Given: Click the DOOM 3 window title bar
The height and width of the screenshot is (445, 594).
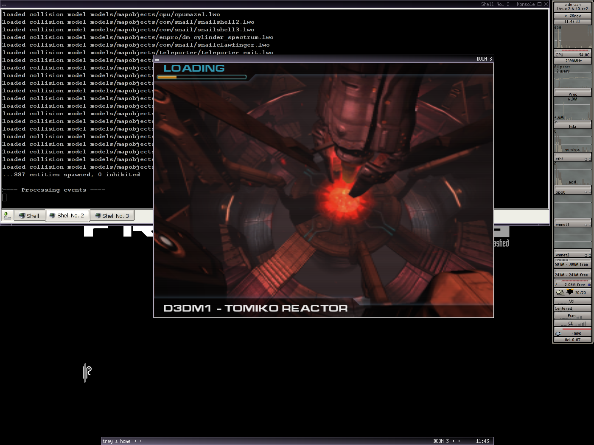Looking at the screenshot, I should [x=324, y=59].
